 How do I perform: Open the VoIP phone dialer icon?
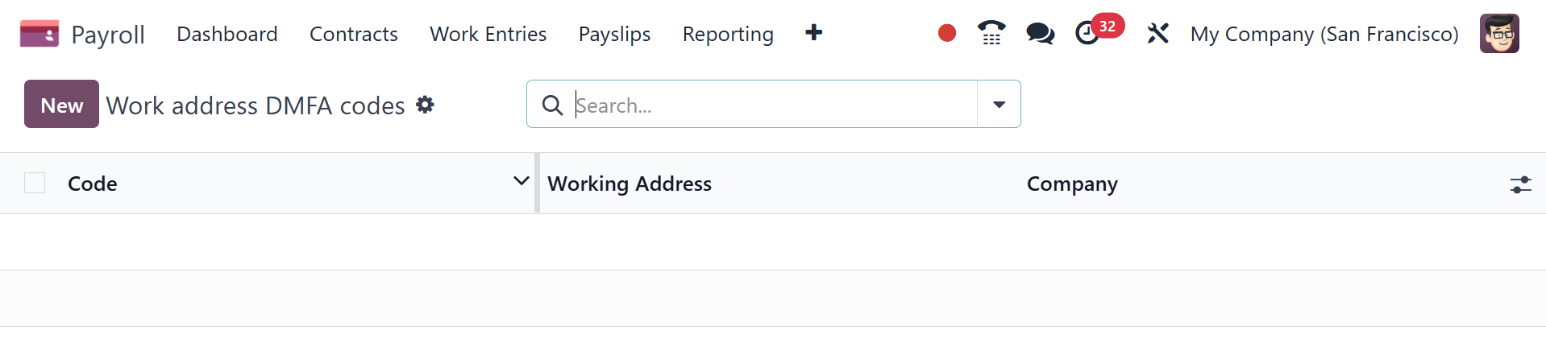coord(991,33)
